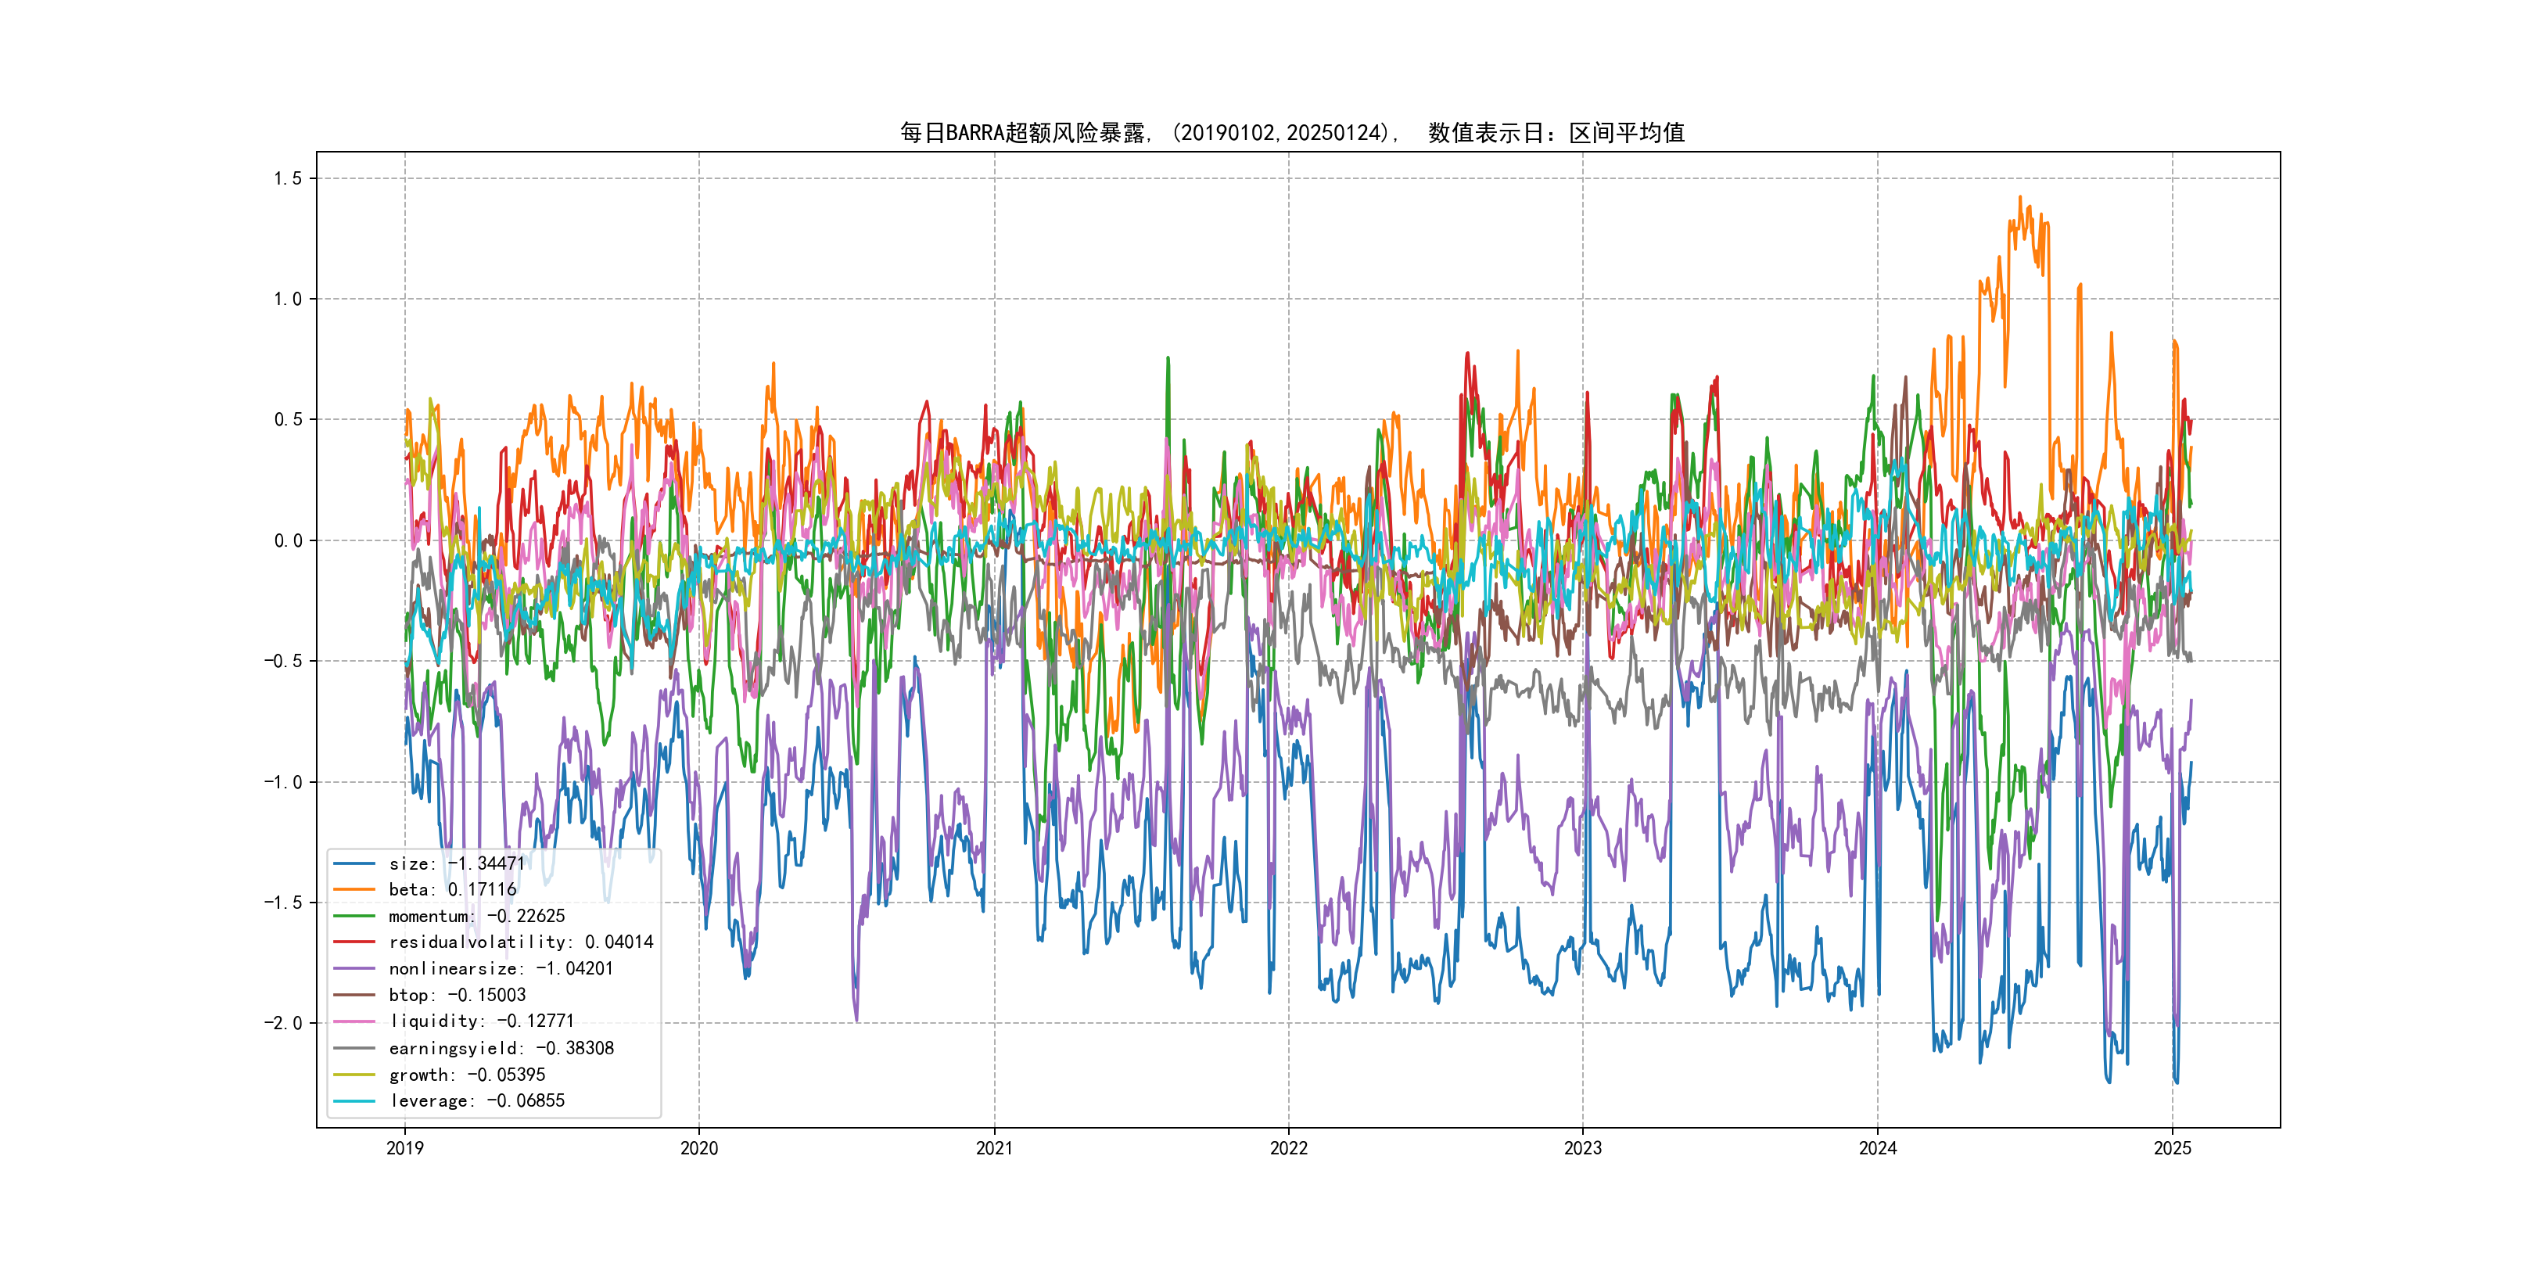This screenshot has width=2534, height=1267.
Task: Click the chart title with BARRA text
Action: [x=1291, y=133]
